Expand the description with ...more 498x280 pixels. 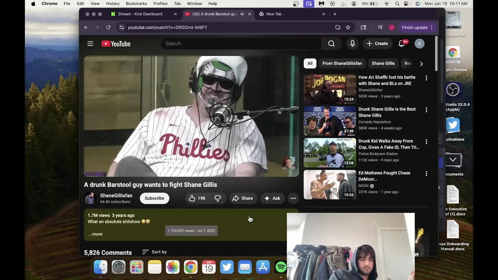point(95,234)
